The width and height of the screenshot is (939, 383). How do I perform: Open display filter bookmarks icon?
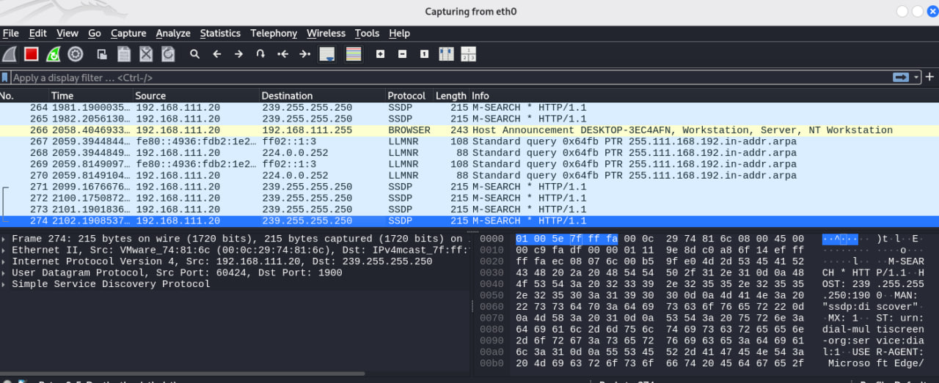click(x=6, y=78)
